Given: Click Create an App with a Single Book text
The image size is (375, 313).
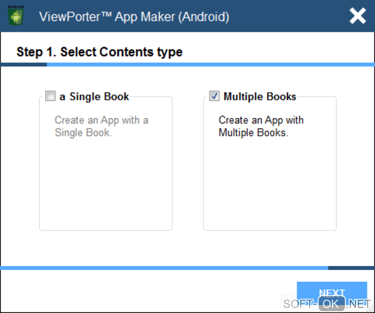Looking at the screenshot, I should (101, 126).
